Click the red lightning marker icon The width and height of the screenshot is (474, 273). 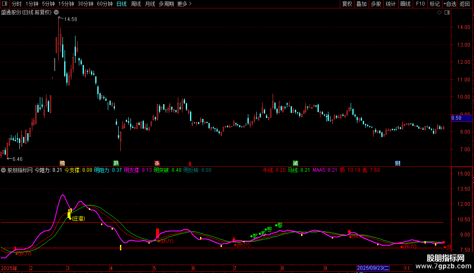coord(190,163)
